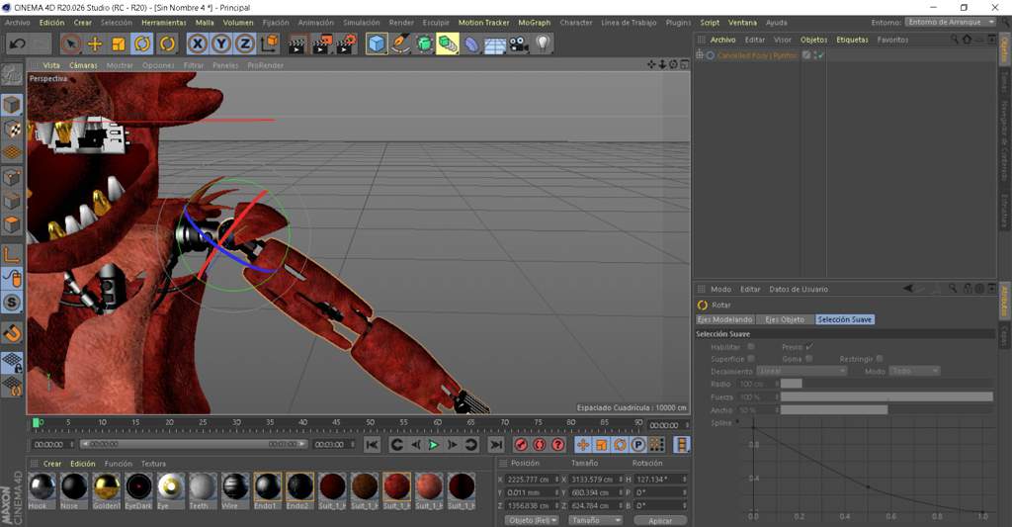Add a Camera object from the toolbar
This screenshot has height=527, width=1012.
point(519,44)
